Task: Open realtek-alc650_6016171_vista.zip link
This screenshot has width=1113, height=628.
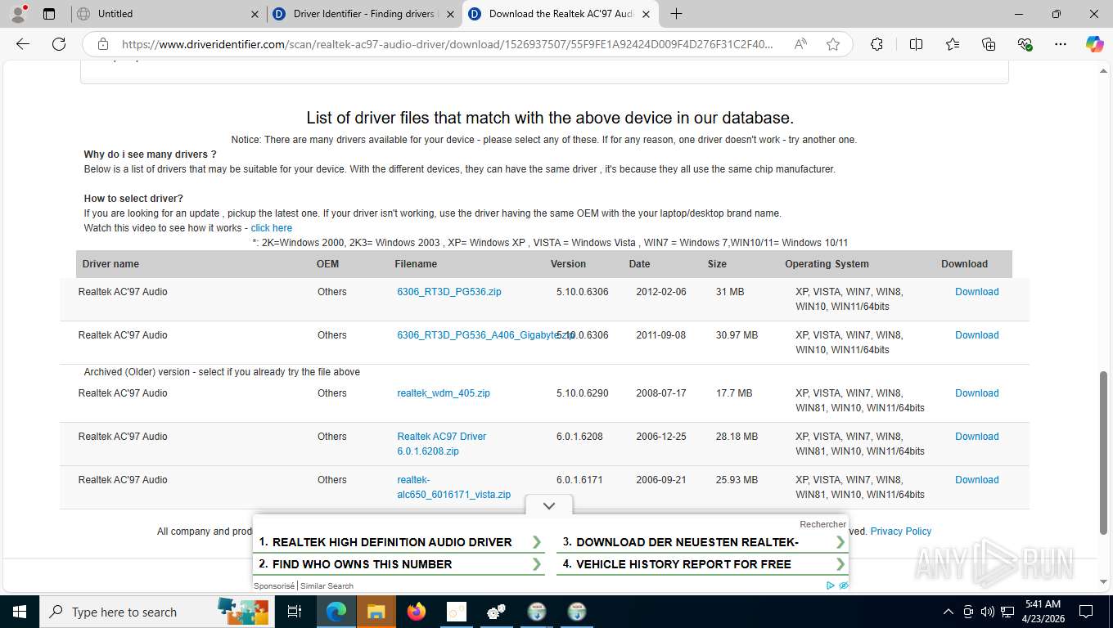Action: coord(454,487)
